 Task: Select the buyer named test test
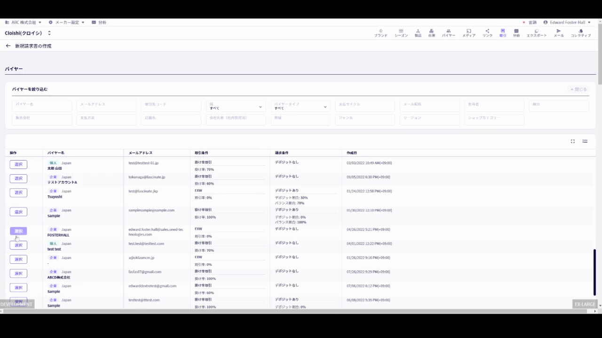point(18,245)
